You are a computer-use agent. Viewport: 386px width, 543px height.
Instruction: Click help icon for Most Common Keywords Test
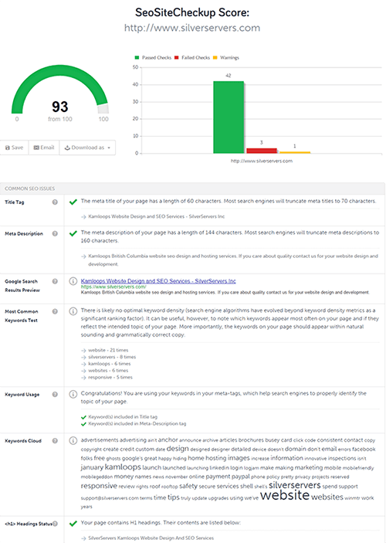point(55,312)
